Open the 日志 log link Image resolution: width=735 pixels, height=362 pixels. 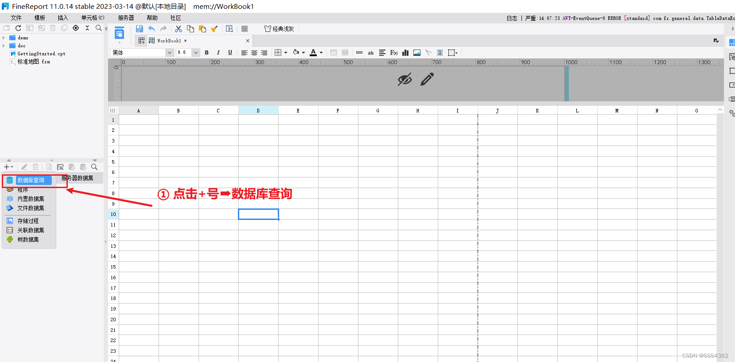(x=512, y=18)
